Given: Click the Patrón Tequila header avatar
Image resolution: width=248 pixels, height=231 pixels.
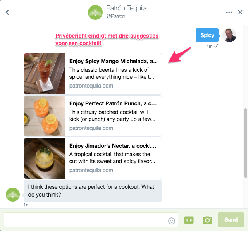Looking at the screenshot, I should tap(95, 12).
